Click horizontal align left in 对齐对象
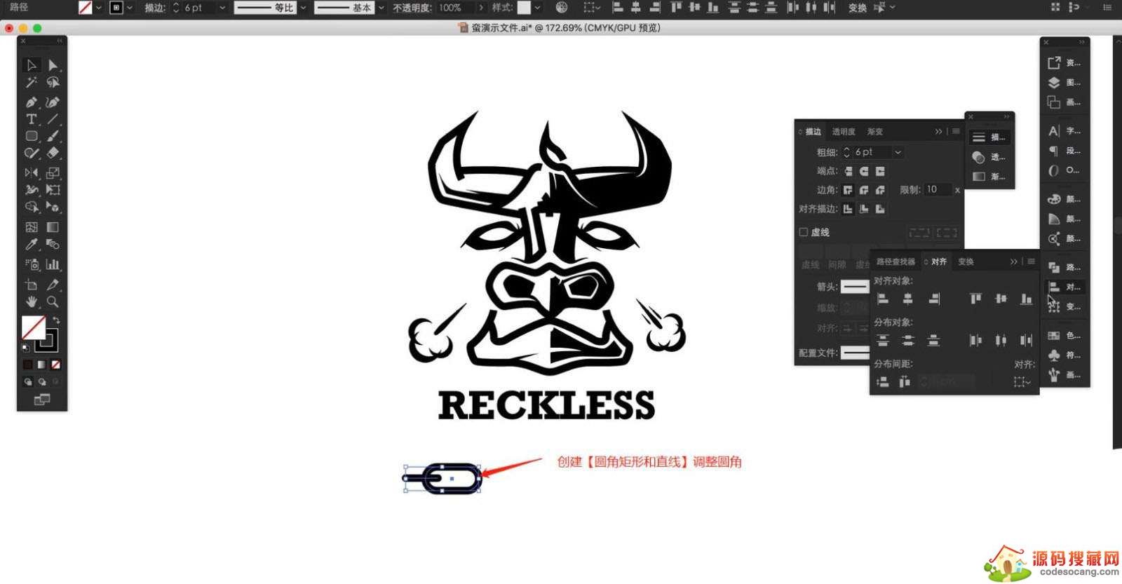 (x=883, y=299)
